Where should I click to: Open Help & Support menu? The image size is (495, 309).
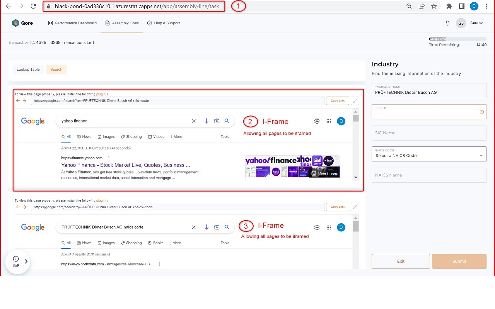point(164,23)
